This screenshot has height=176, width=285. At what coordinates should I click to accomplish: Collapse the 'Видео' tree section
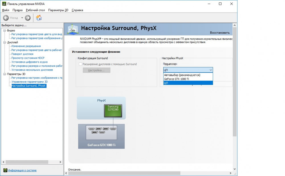pyautogui.click(x=5, y=30)
